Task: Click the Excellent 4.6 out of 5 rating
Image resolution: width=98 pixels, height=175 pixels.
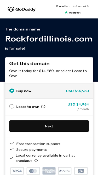Action: click(72, 6)
